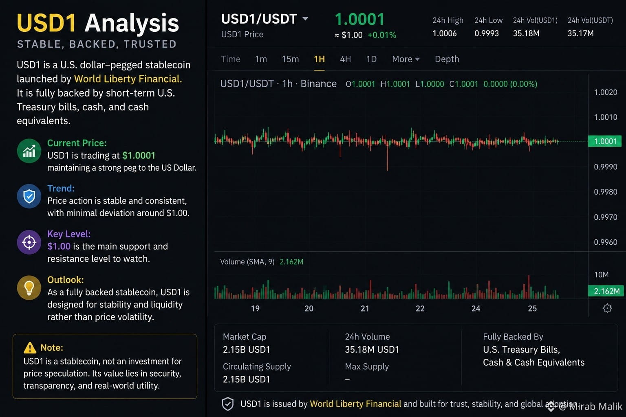The height and width of the screenshot is (417, 626).
Task: Click World Liberty Financial link in footer
Action: point(355,404)
